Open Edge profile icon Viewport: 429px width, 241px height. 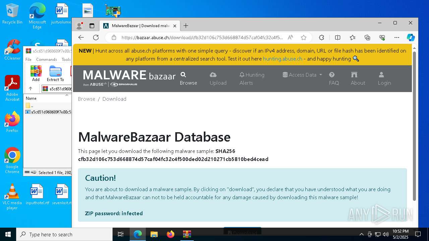pos(79,26)
